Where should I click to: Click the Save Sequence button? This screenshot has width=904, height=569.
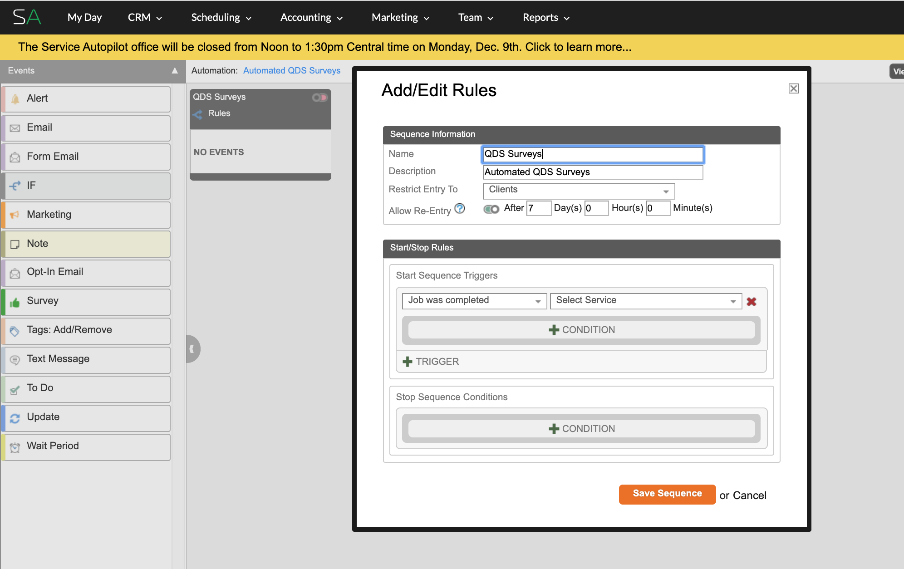[x=667, y=494]
